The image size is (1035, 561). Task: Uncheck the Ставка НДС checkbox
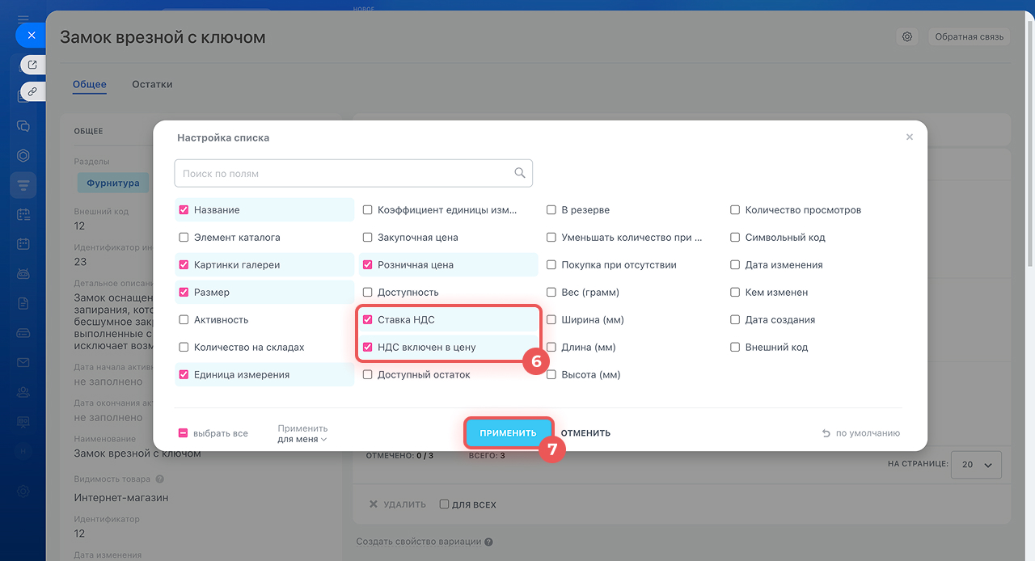[x=368, y=320]
